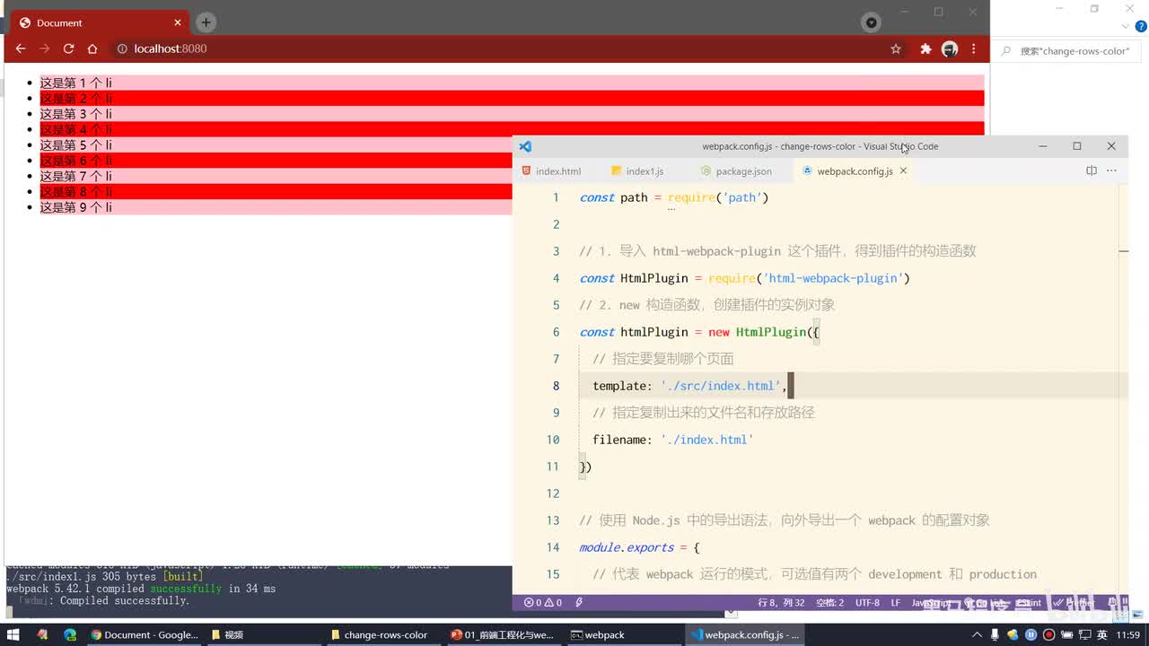The width and height of the screenshot is (1149, 646).
Task: Open errors and warnings in status bar
Action: (543, 603)
